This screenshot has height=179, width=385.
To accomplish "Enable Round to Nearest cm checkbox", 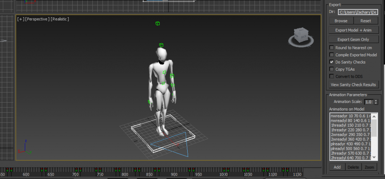I will [x=332, y=48].
